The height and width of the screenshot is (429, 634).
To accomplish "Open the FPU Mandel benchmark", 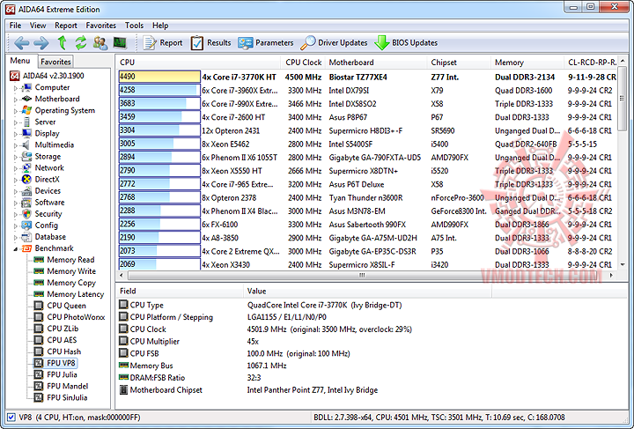I will 67,386.
